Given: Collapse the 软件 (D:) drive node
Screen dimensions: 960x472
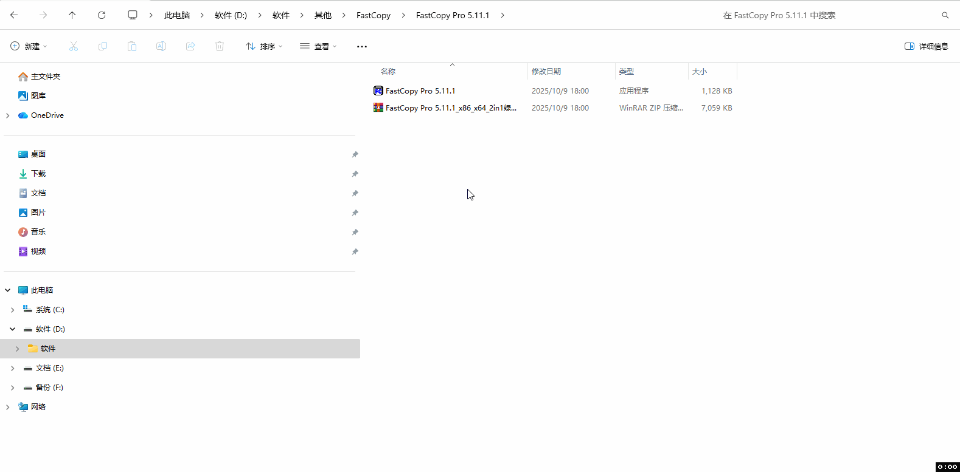Looking at the screenshot, I should 12,329.
